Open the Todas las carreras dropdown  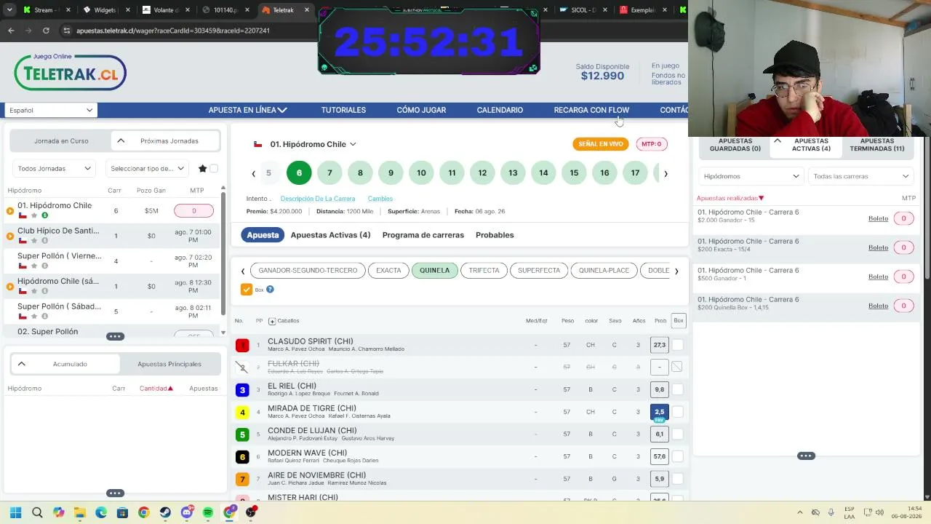[861, 176]
